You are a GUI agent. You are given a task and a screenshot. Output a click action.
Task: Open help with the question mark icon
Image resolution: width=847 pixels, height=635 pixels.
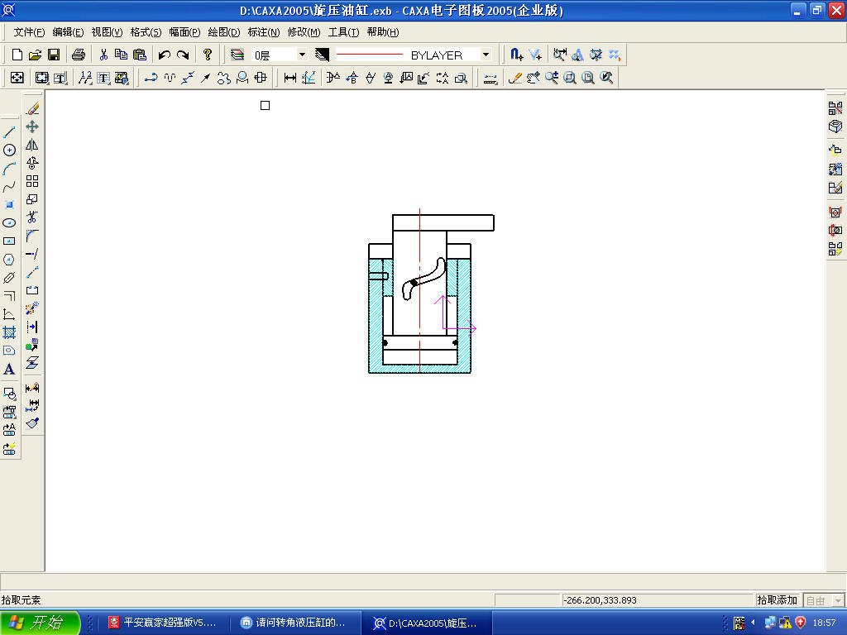[208, 55]
